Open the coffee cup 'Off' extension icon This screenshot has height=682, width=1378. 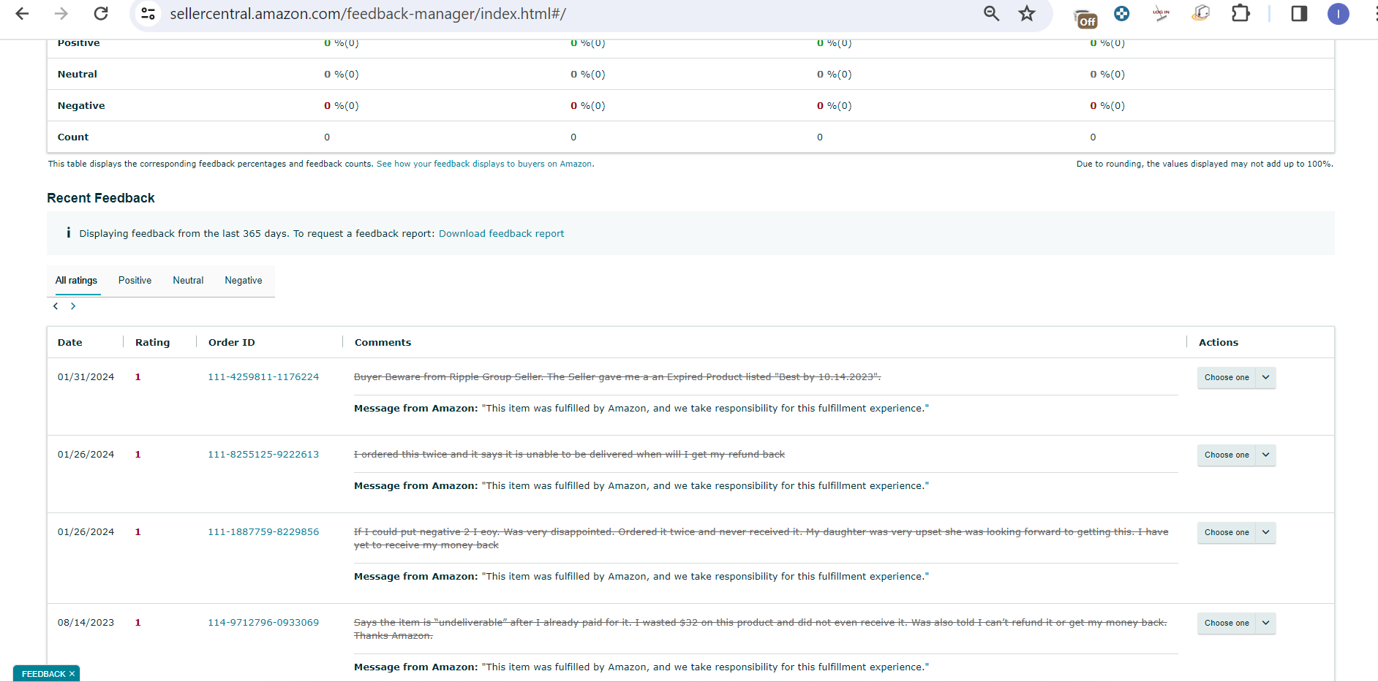click(x=1085, y=17)
